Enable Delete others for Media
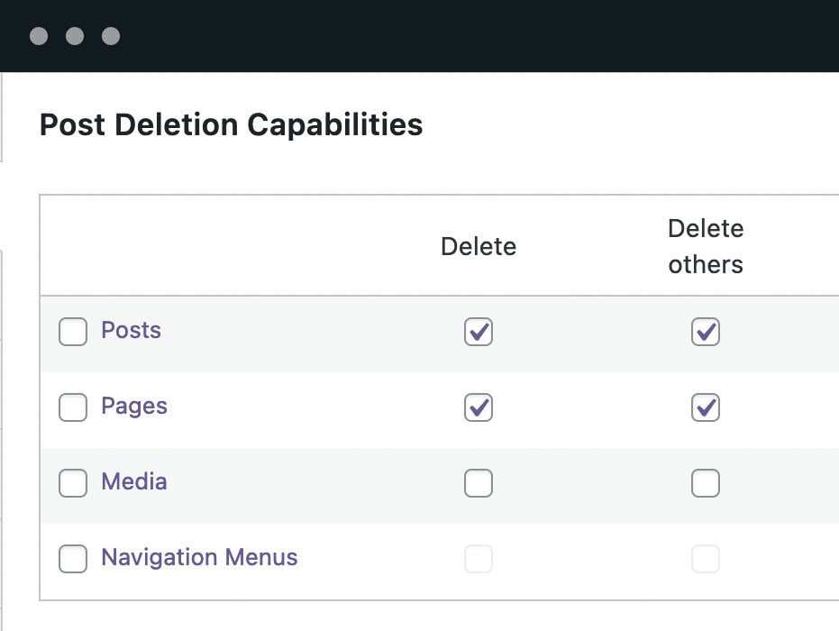839x631 pixels. (706, 483)
